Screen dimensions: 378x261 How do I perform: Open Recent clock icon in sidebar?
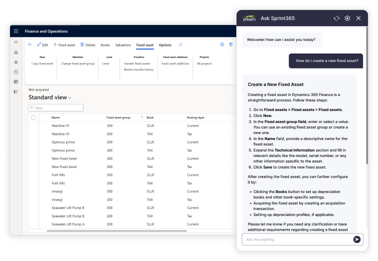click(x=16, y=72)
